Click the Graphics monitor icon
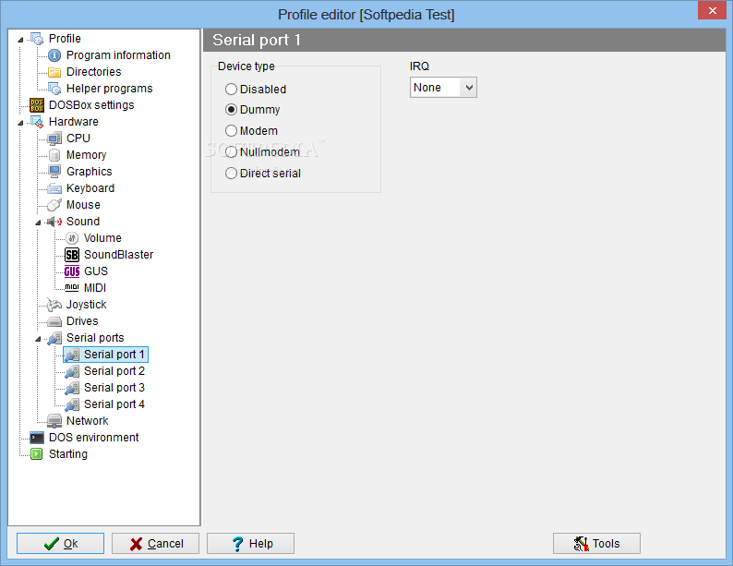This screenshot has height=566, width=733. [54, 172]
